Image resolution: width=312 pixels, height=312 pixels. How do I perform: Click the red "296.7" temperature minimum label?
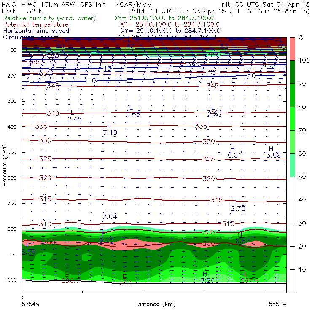tap(71, 281)
